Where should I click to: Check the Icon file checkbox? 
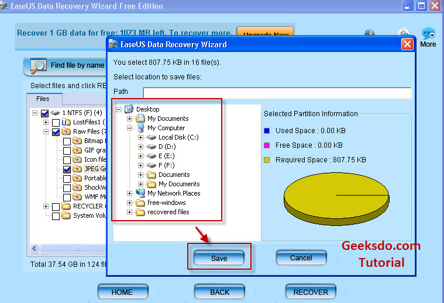click(x=67, y=160)
